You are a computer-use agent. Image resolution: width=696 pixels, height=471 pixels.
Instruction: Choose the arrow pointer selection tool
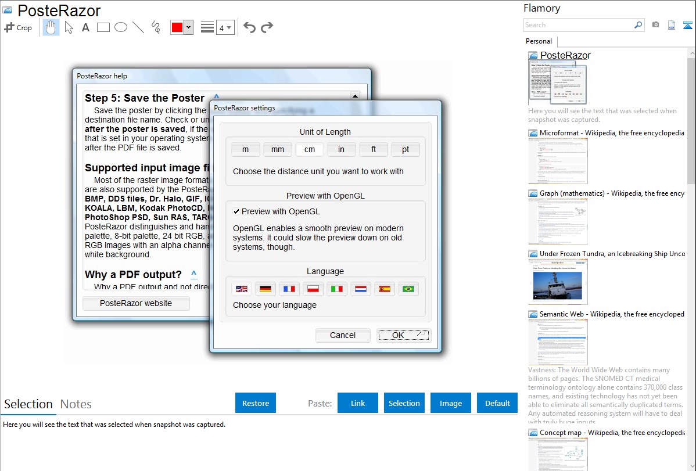click(x=69, y=27)
